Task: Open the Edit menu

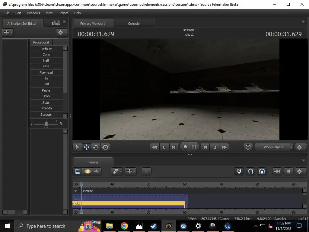Action: click(18, 13)
